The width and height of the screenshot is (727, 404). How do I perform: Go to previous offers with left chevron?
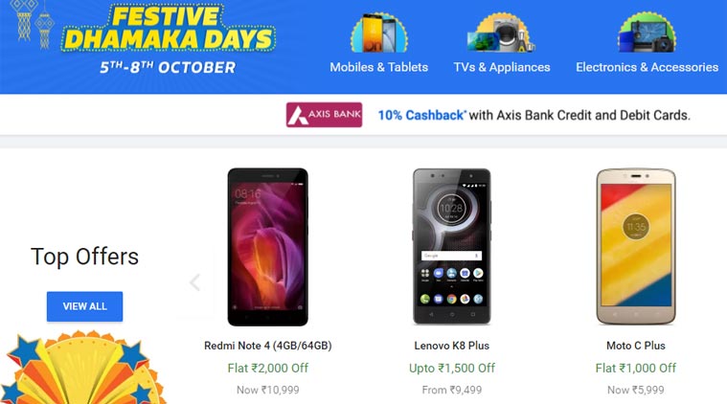click(x=195, y=281)
